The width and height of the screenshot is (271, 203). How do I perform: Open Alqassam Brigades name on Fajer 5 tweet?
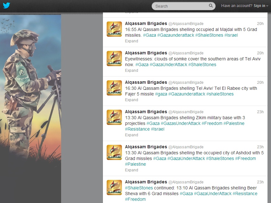146,82
